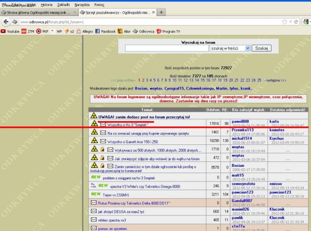Click the site identity icon in address bar
Viewport: 311px width, 231px height.
(x=15, y=22)
